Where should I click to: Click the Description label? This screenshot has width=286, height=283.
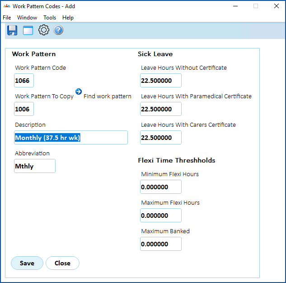(x=30, y=125)
